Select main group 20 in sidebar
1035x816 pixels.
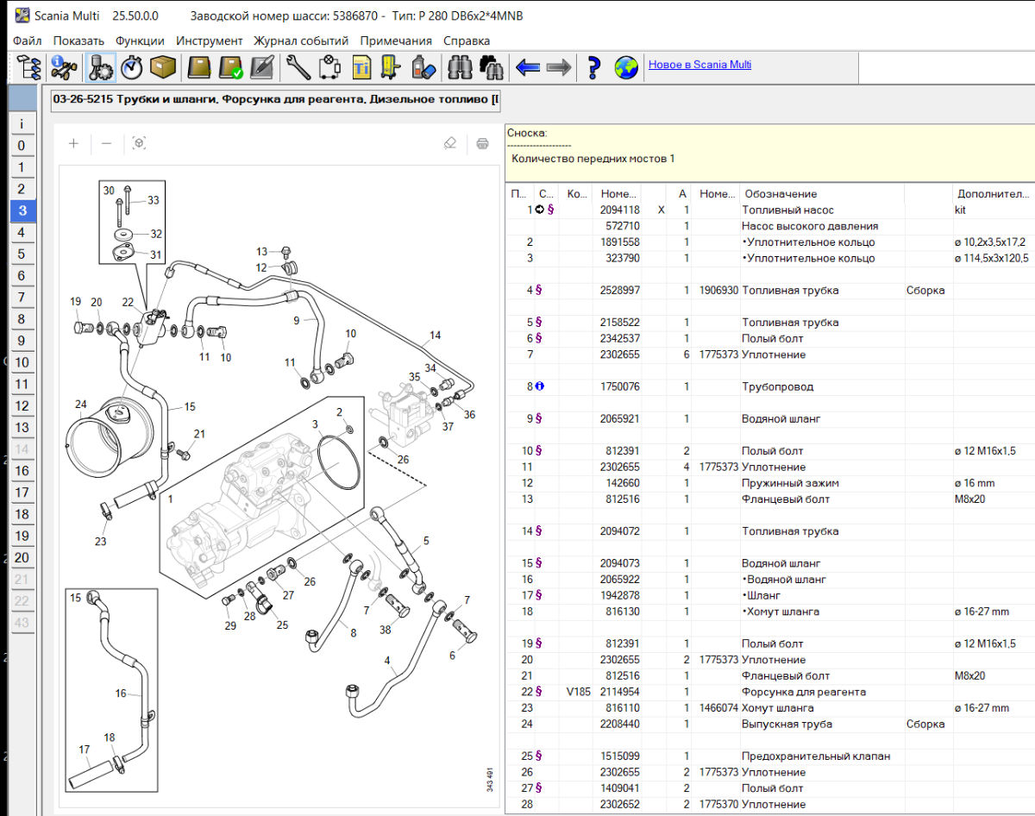coord(22,557)
